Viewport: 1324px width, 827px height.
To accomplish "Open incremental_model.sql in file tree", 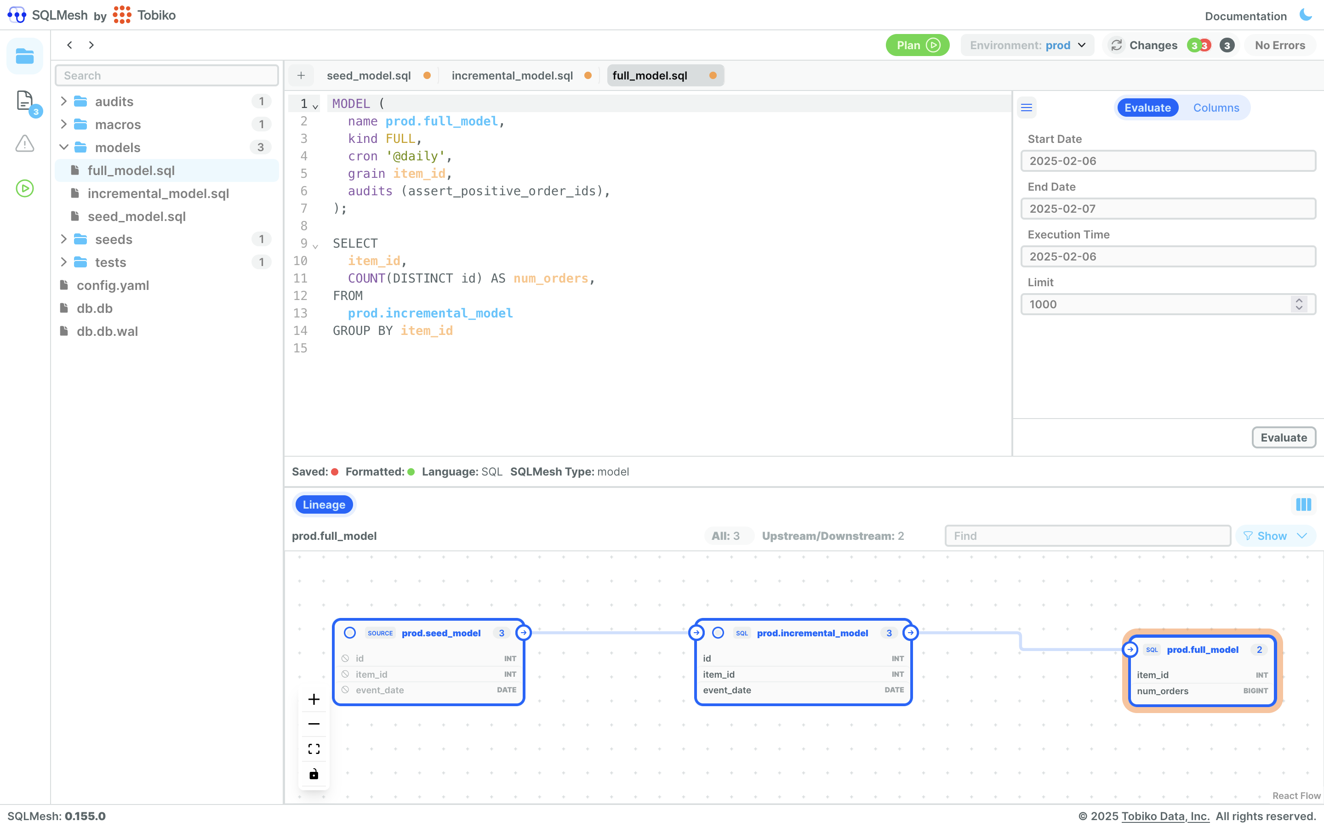I will [x=167, y=193].
